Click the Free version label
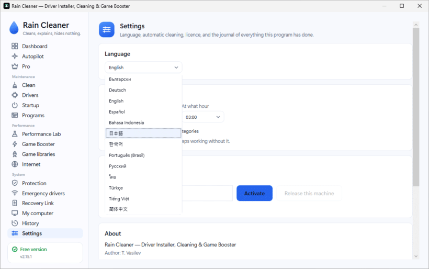The image size is (429, 269). pos(33,249)
